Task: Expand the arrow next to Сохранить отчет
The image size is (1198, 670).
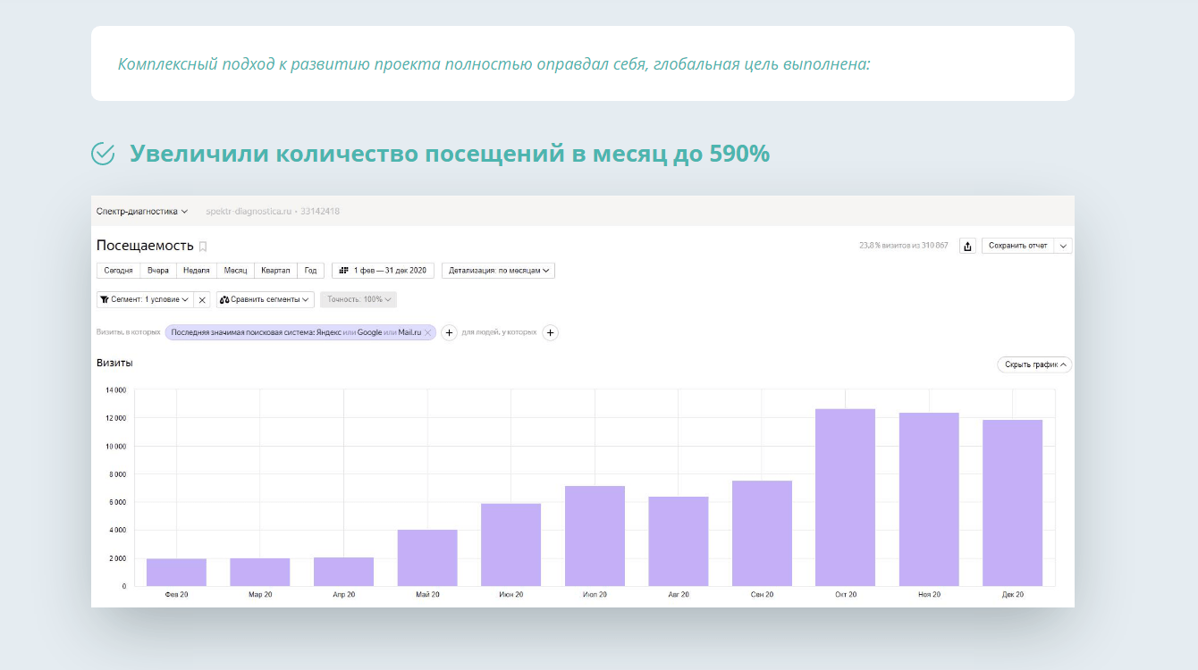Action: coord(1063,246)
